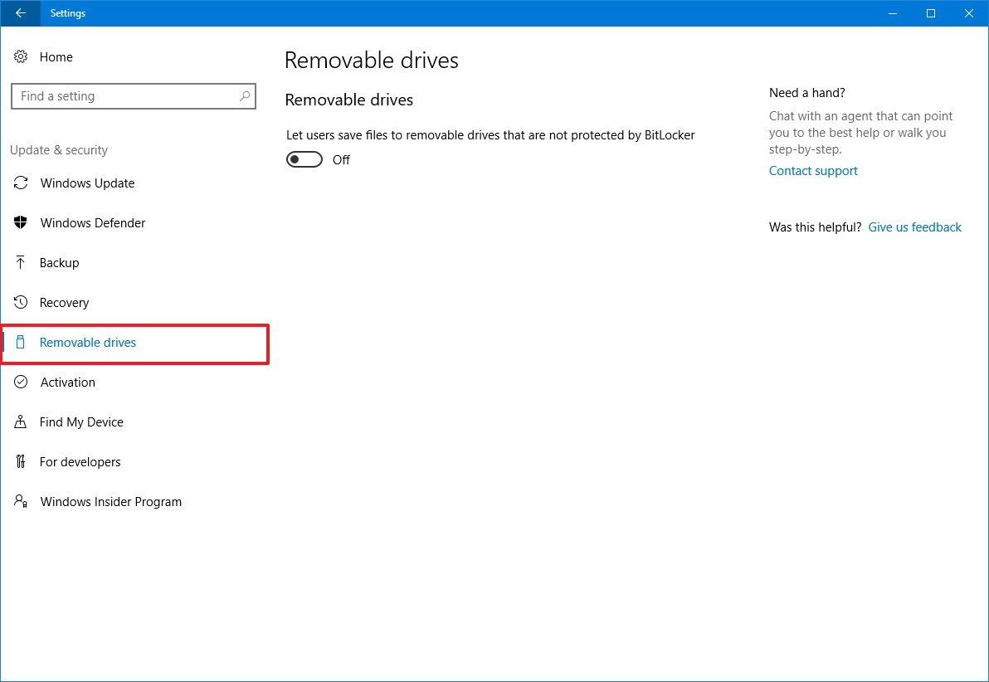This screenshot has width=989, height=682.
Task: Turn on saving files to removable drives
Action: 304,159
